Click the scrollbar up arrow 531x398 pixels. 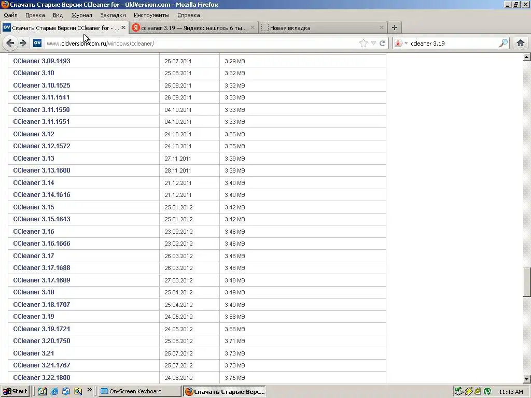pyautogui.click(x=526, y=57)
